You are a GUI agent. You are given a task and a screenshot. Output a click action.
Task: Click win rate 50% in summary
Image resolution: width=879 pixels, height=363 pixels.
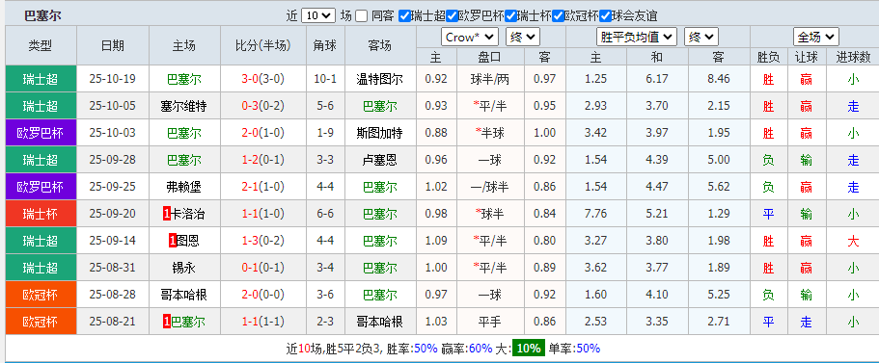[x=426, y=349]
